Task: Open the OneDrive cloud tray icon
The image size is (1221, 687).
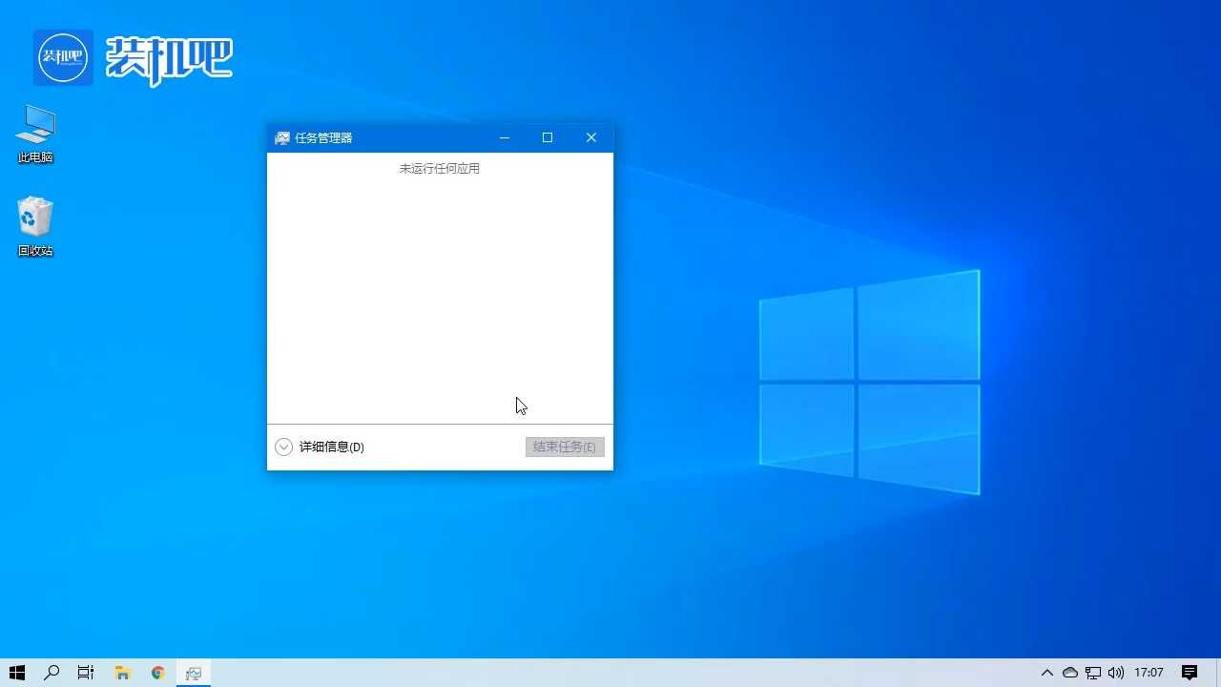Action: (x=1070, y=673)
